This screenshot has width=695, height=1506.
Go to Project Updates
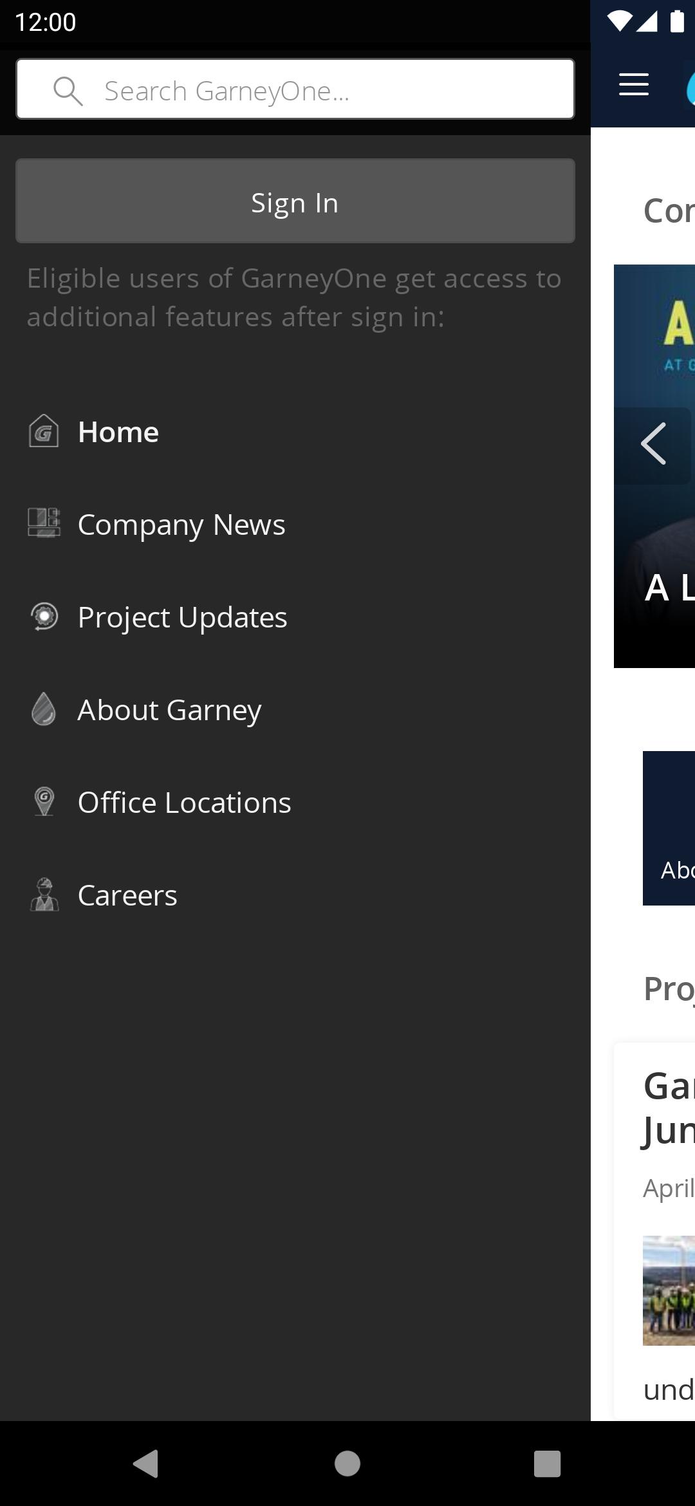(295, 617)
